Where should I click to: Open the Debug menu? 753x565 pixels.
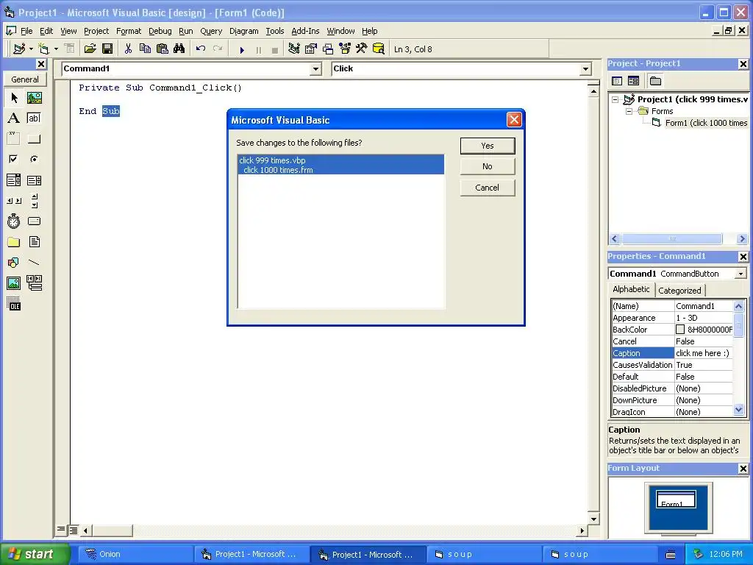160,31
